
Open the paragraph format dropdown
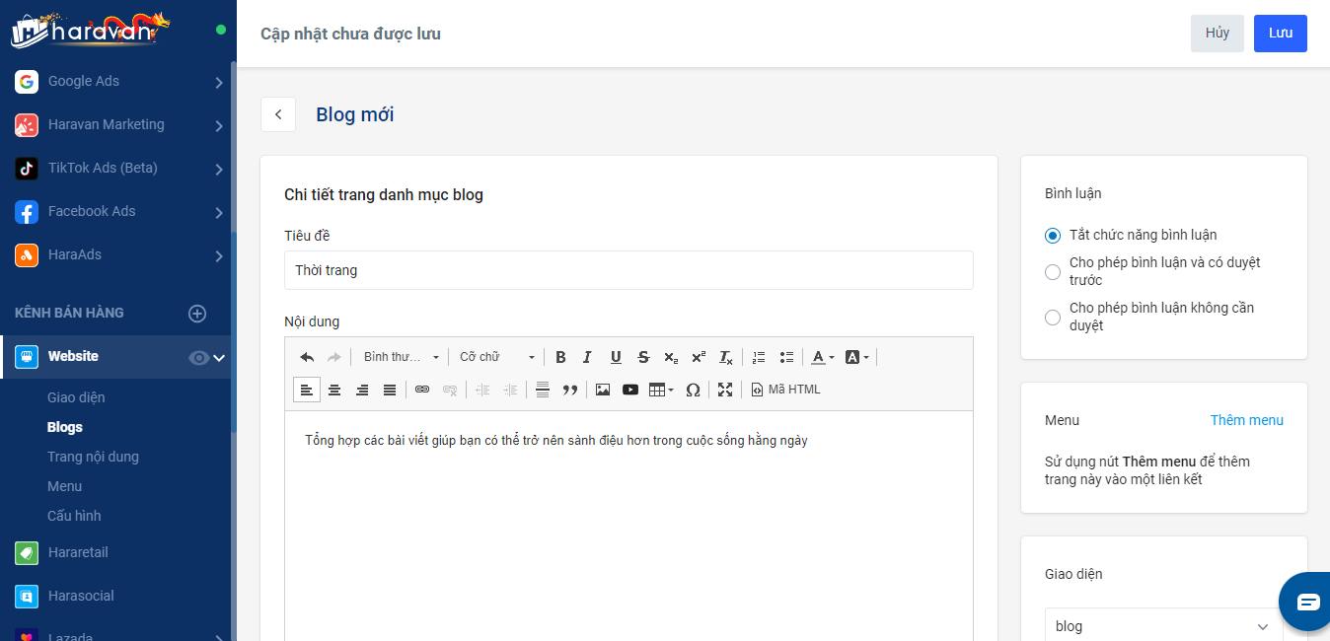(x=401, y=357)
